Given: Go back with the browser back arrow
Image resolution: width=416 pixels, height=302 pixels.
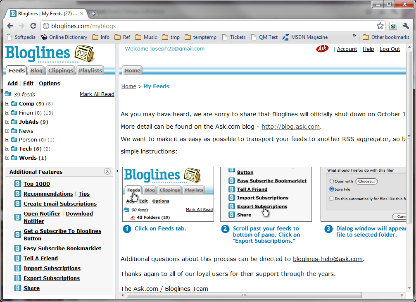Looking at the screenshot, I should click(x=10, y=26).
